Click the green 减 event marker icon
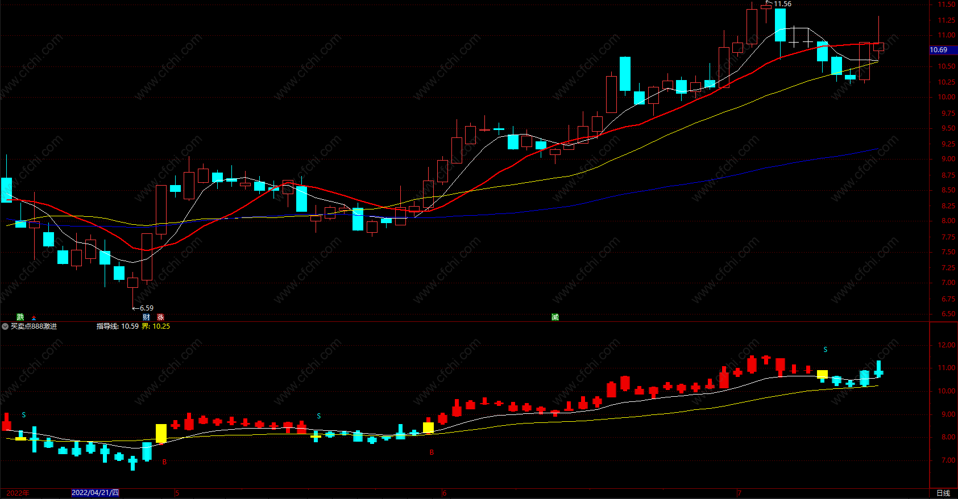The image size is (958, 499). (555, 317)
